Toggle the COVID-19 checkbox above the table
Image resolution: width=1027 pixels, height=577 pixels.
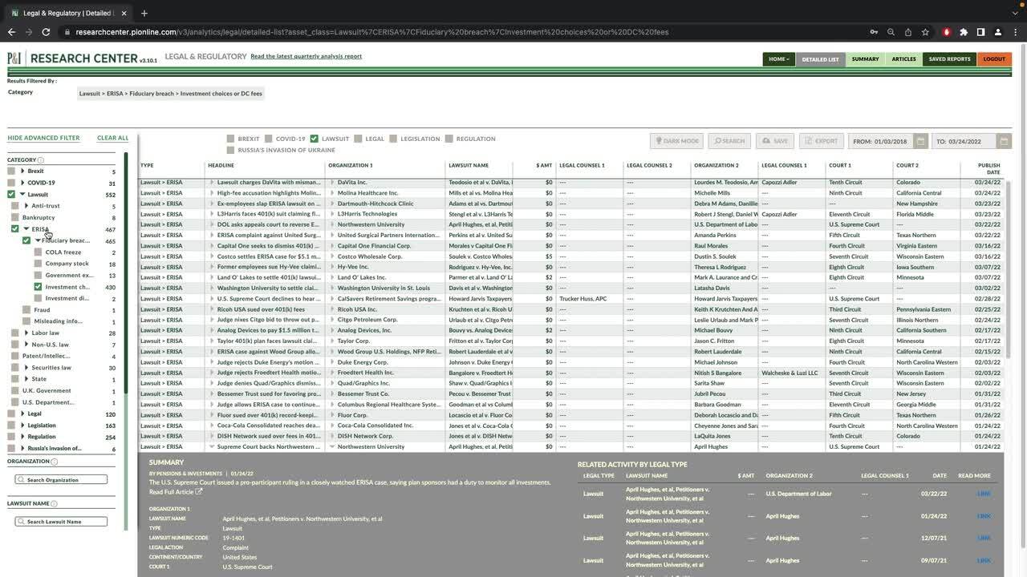(269, 139)
